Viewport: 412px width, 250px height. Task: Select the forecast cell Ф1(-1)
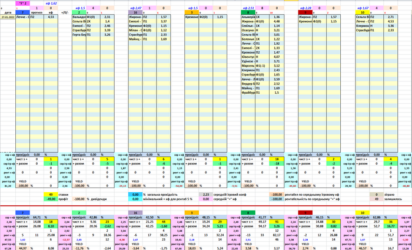tap(262, 66)
